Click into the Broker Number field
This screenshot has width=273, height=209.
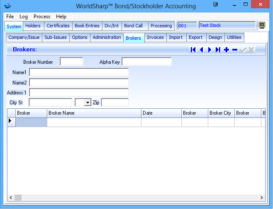(x=71, y=62)
